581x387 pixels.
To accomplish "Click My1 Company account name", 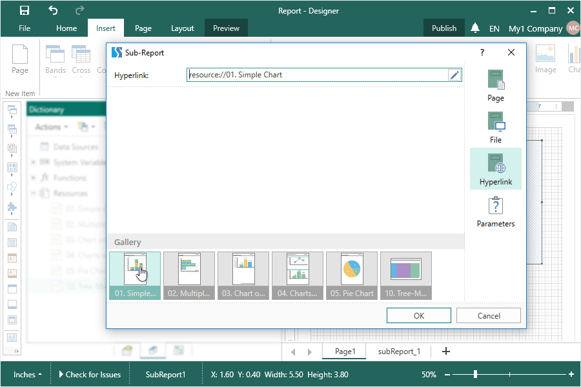I will coord(535,28).
